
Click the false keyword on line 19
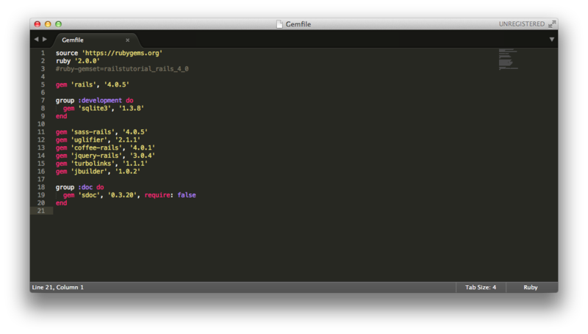pyautogui.click(x=187, y=195)
